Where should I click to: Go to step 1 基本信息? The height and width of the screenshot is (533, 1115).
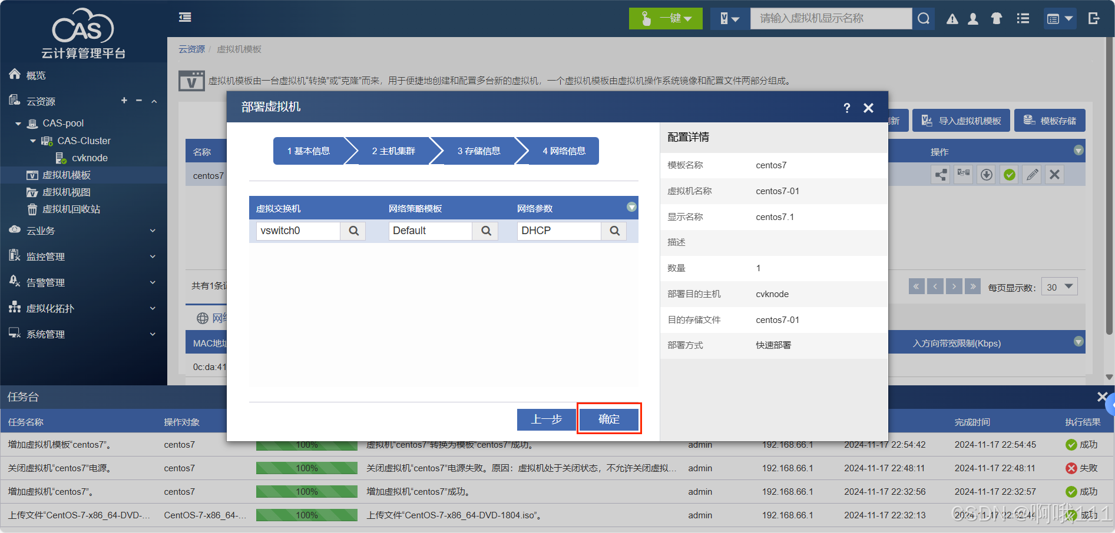click(309, 151)
